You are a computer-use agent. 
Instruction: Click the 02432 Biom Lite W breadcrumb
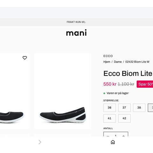click(x=137, y=62)
